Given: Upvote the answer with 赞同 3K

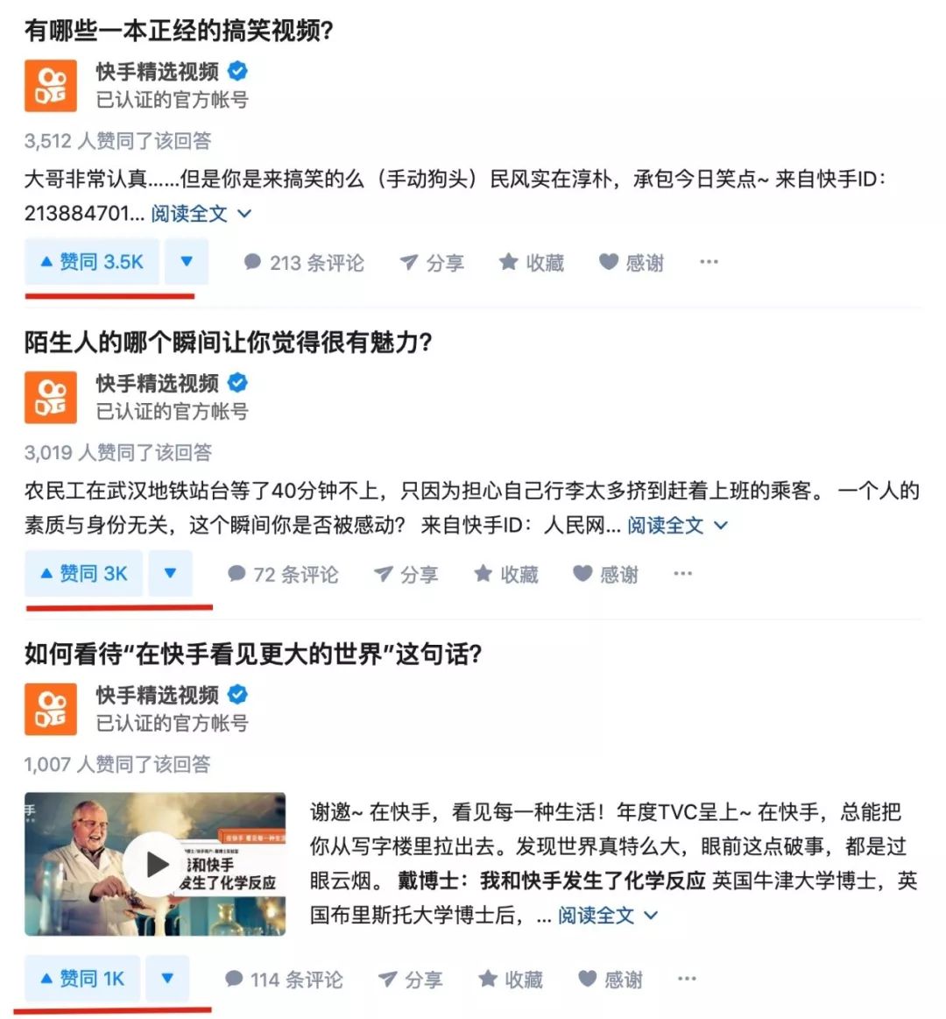Looking at the screenshot, I should tap(84, 573).
